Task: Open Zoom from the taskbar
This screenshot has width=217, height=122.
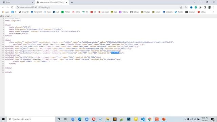Action: coord(87,119)
